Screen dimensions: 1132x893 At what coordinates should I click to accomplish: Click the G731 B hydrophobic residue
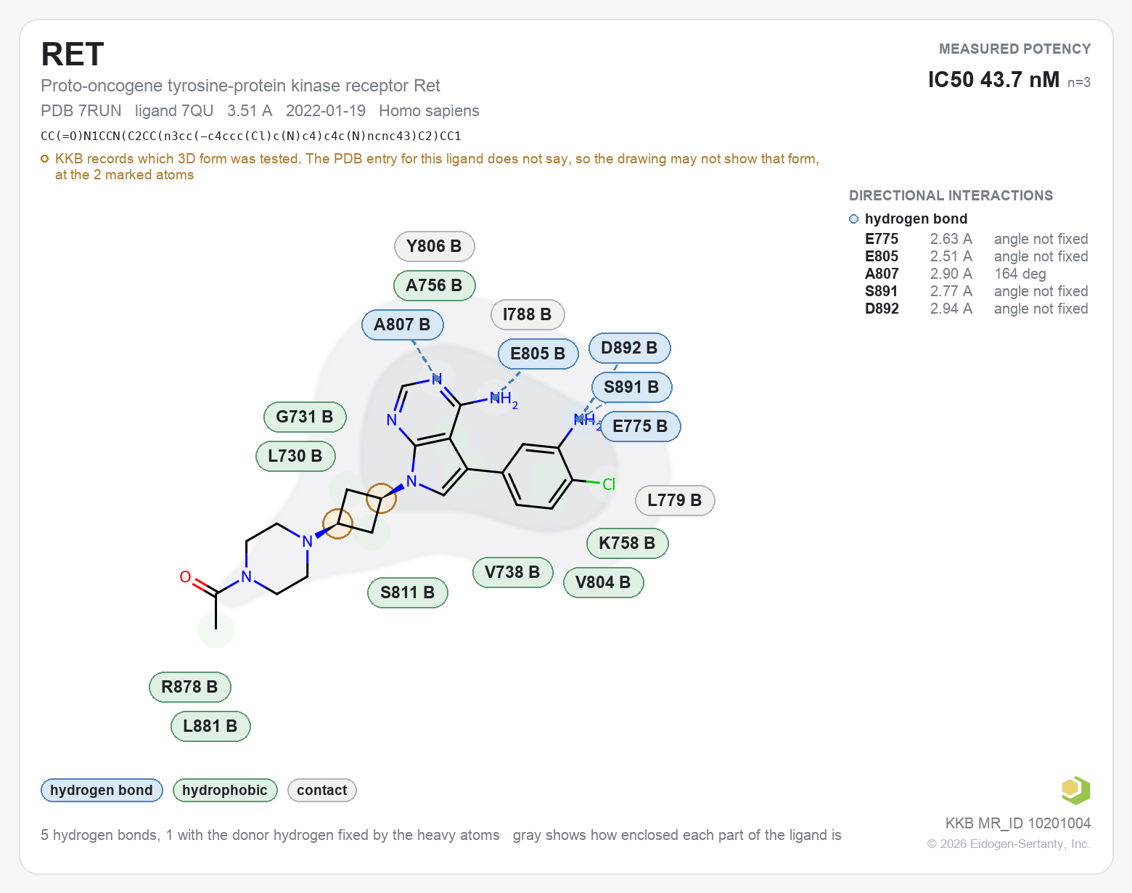click(x=305, y=417)
